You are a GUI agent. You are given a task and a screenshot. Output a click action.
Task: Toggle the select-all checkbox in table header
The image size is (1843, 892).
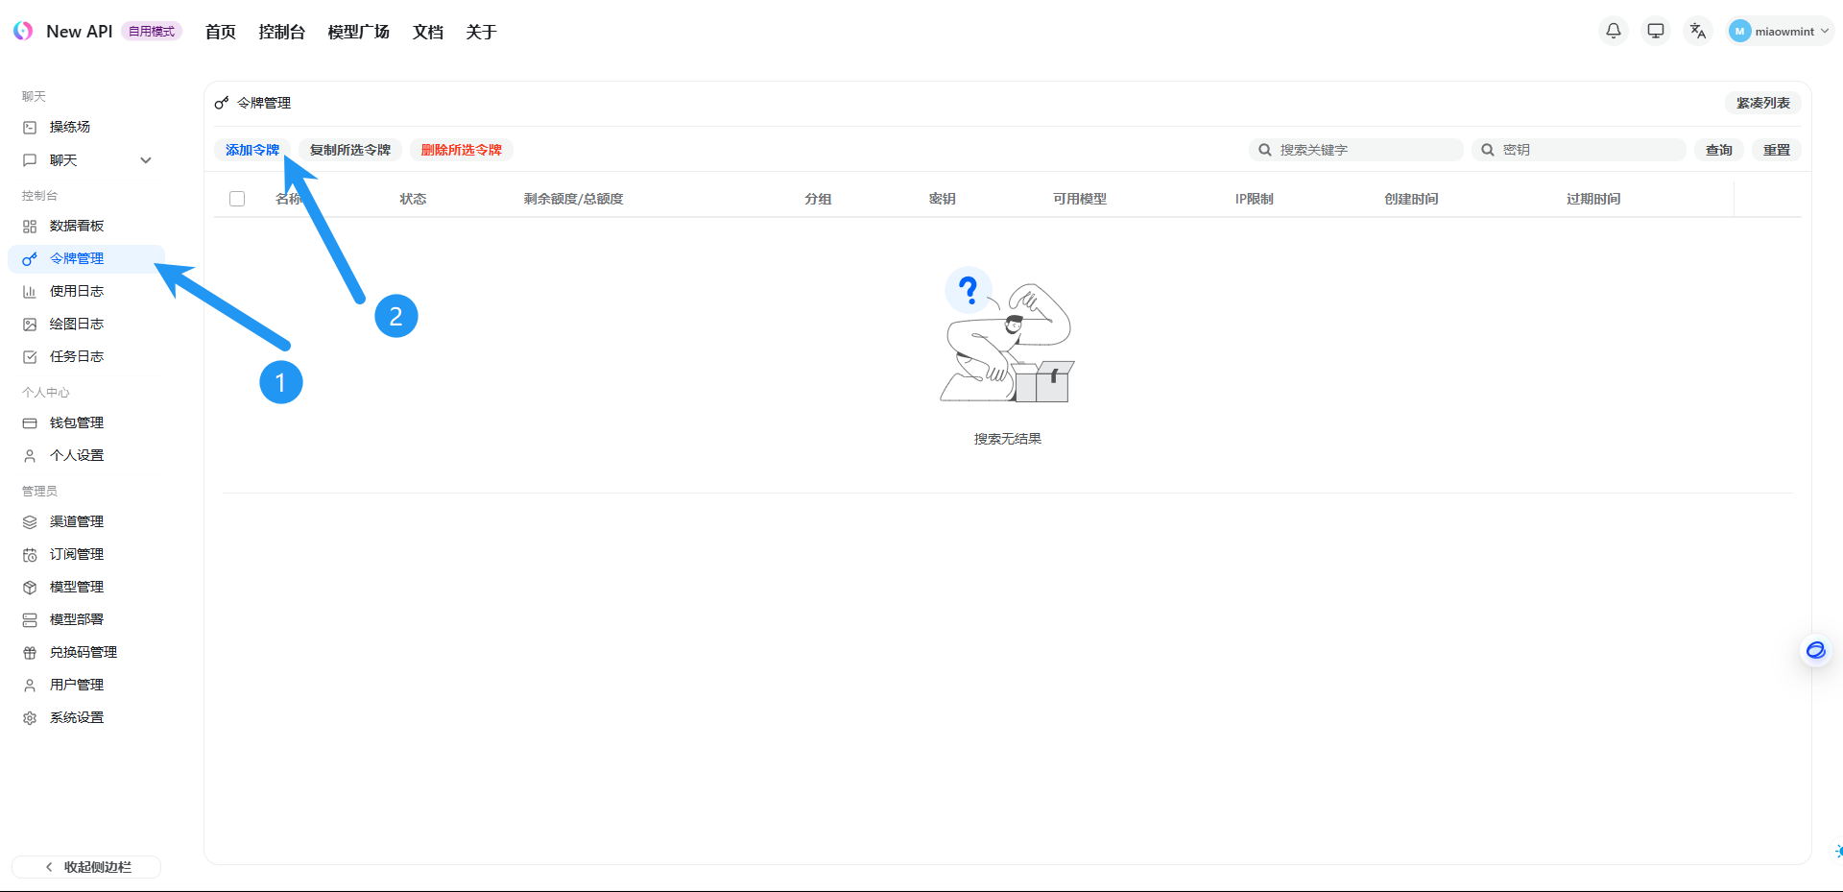237,199
